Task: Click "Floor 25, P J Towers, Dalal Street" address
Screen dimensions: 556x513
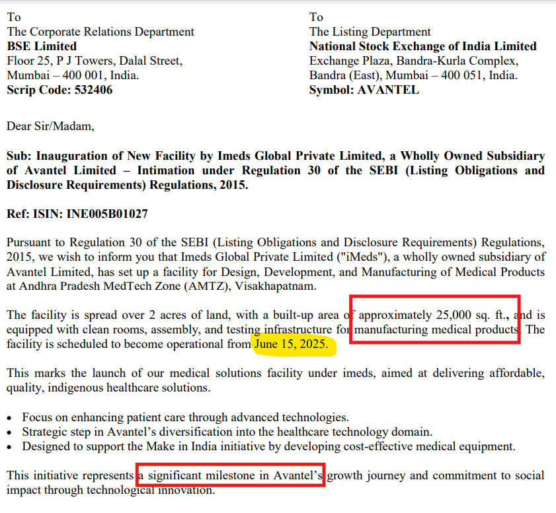Action: [x=94, y=61]
